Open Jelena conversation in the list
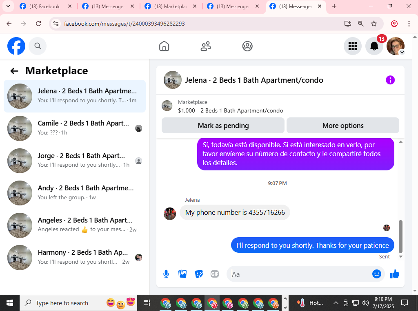The height and width of the screenshot is (311, 418). (x=75, y=96)
